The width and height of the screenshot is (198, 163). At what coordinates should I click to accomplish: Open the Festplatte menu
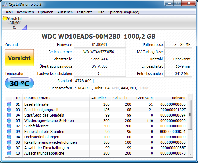pyautogui.click(x=85, y=12)
